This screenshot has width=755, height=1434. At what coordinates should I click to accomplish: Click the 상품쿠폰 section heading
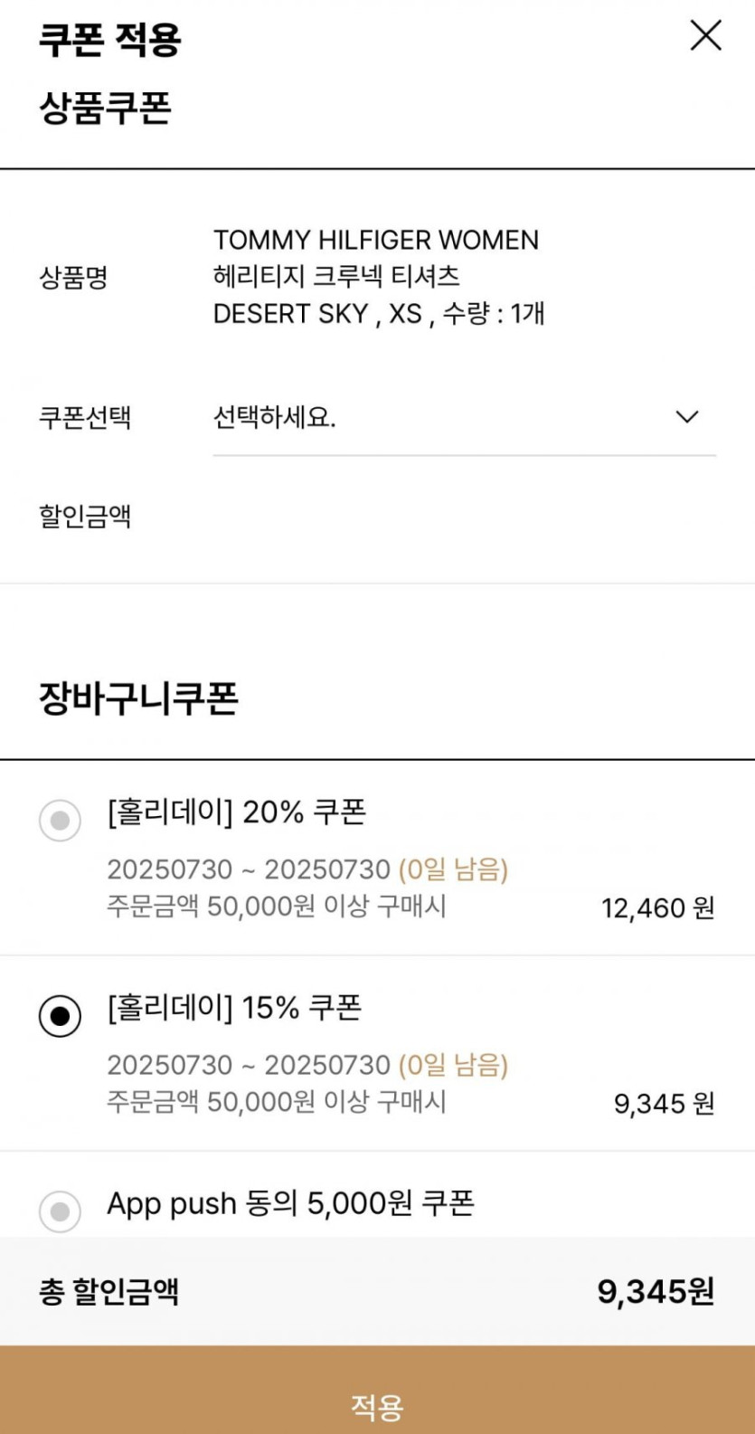pyautogui.click(x=105, y=109)
